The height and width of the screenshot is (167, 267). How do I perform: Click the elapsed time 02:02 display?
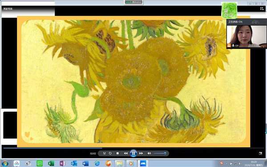(x=93, y=154)
